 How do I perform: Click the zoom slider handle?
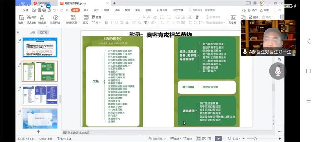(255, 138)
